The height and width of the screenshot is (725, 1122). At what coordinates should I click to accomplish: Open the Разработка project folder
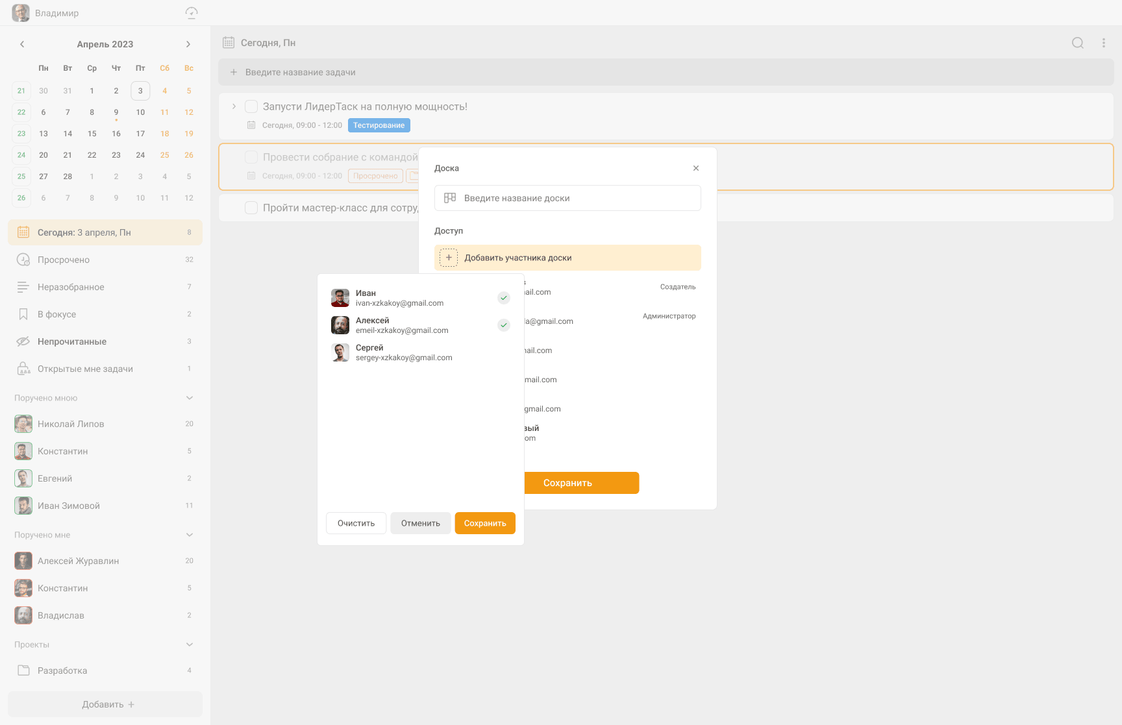62,670
